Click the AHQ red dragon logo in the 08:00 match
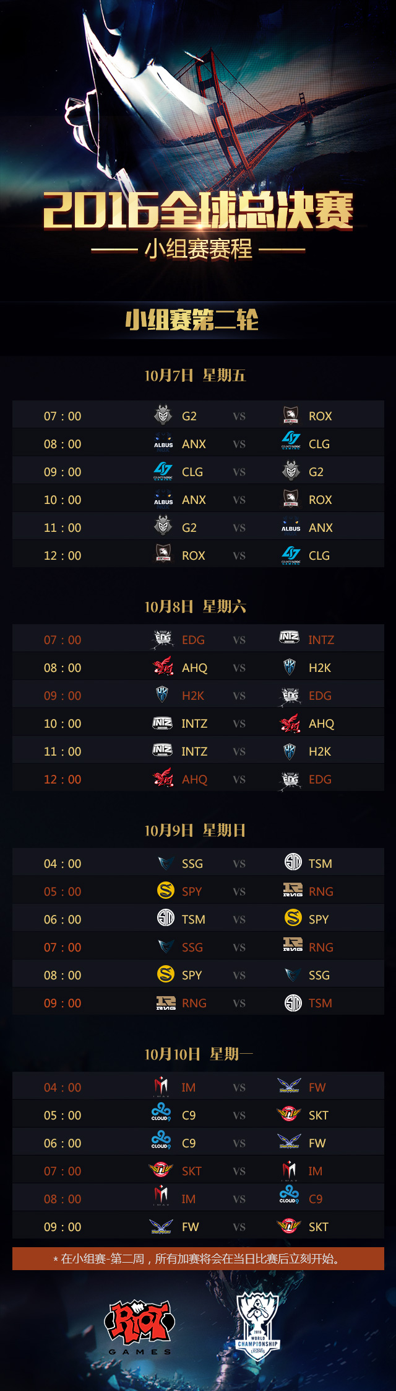The height and width of the screenshot is (1391, 396). pos(163,667)
